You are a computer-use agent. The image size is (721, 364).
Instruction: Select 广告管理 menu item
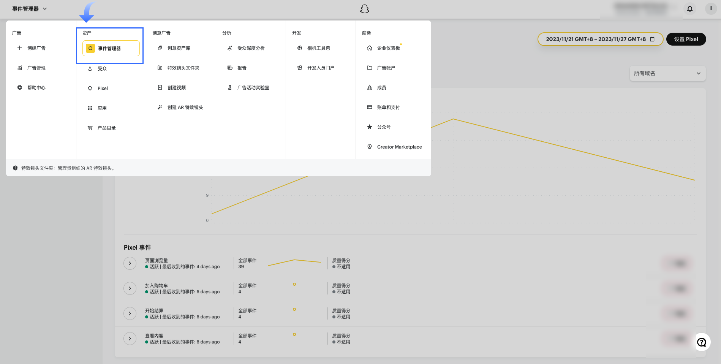pyautogui.click(x=36, y=68)
